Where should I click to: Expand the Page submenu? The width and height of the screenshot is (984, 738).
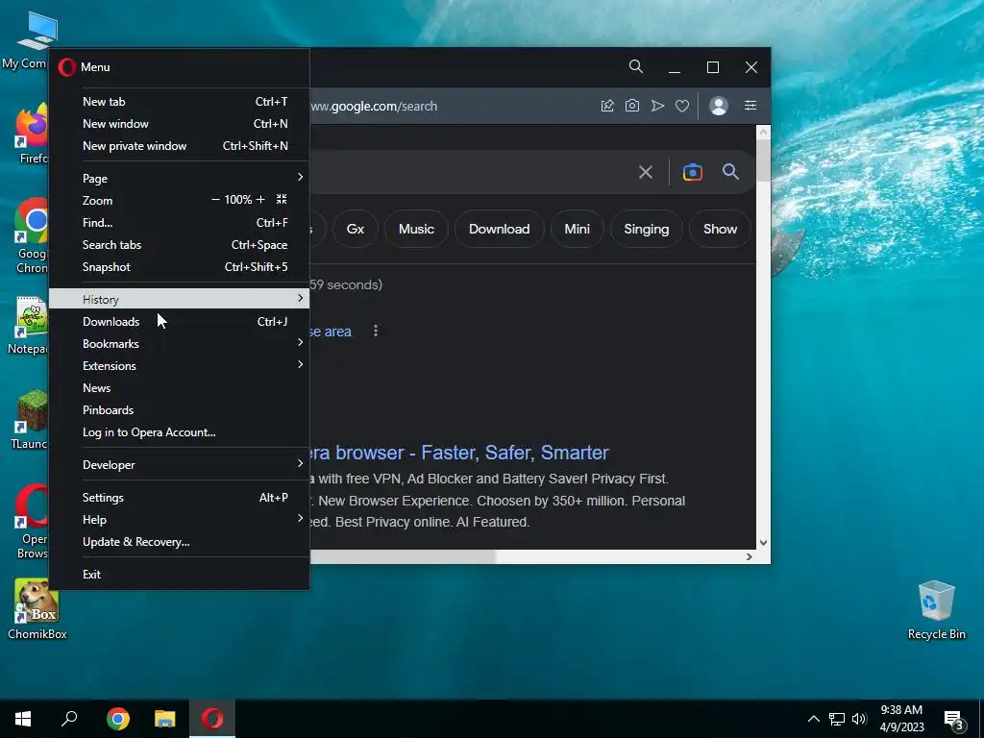click(180, 178)
